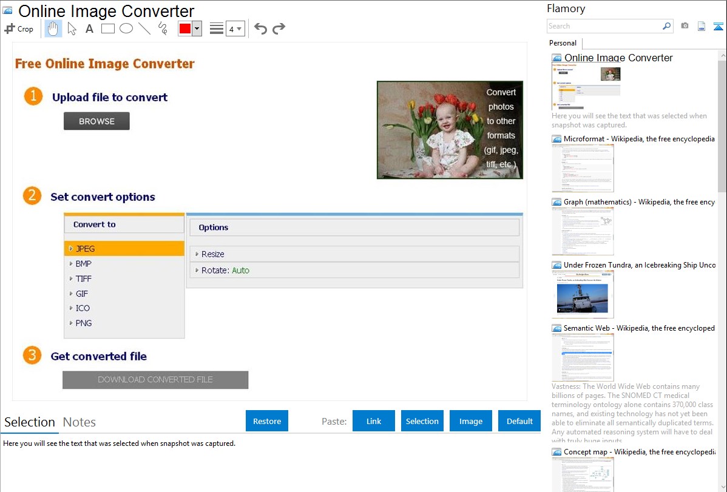The width and height of the screenshot is (727, 492).
Task: Select the freehand scribble tool
Action: (163, 29)
